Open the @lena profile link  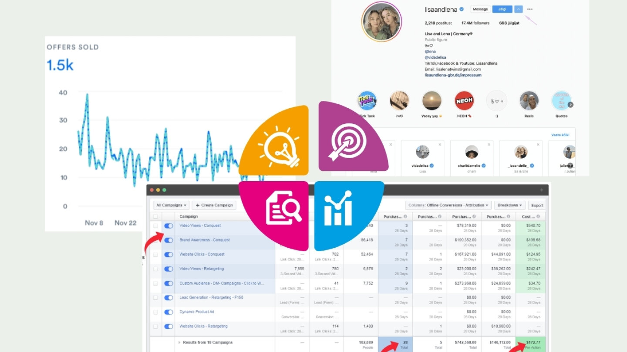430,51
